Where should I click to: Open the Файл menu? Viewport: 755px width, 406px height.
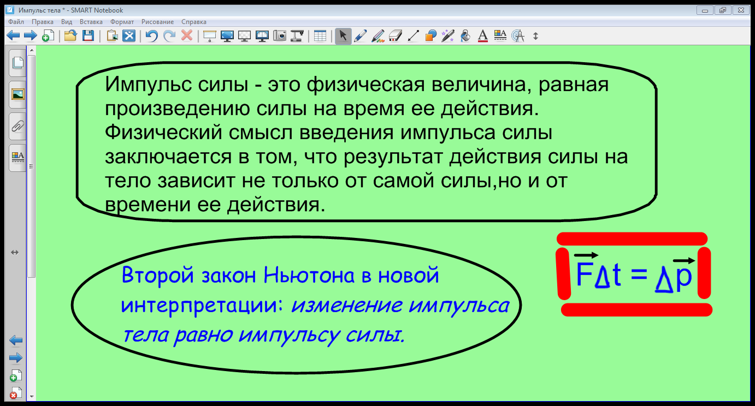(16, 22)
